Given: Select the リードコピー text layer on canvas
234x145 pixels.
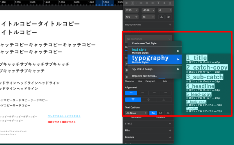Looking at the screenshot, I should [24, 103].
